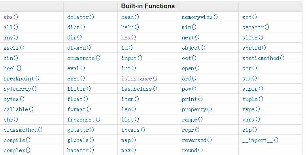This screenshot has width=306, height=155.
Task: Open the issubclass() link
Action: coord(139,89)
